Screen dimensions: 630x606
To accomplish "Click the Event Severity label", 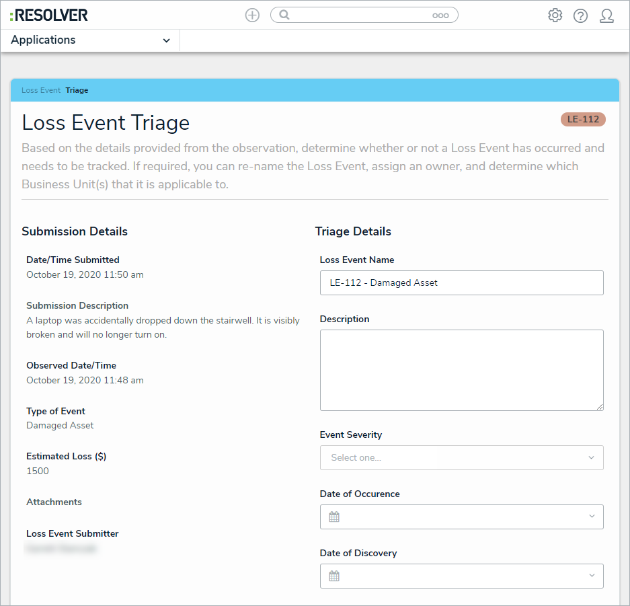I will [x=351, y=434].
